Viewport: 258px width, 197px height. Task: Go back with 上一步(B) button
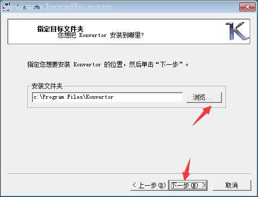(149, 185)
